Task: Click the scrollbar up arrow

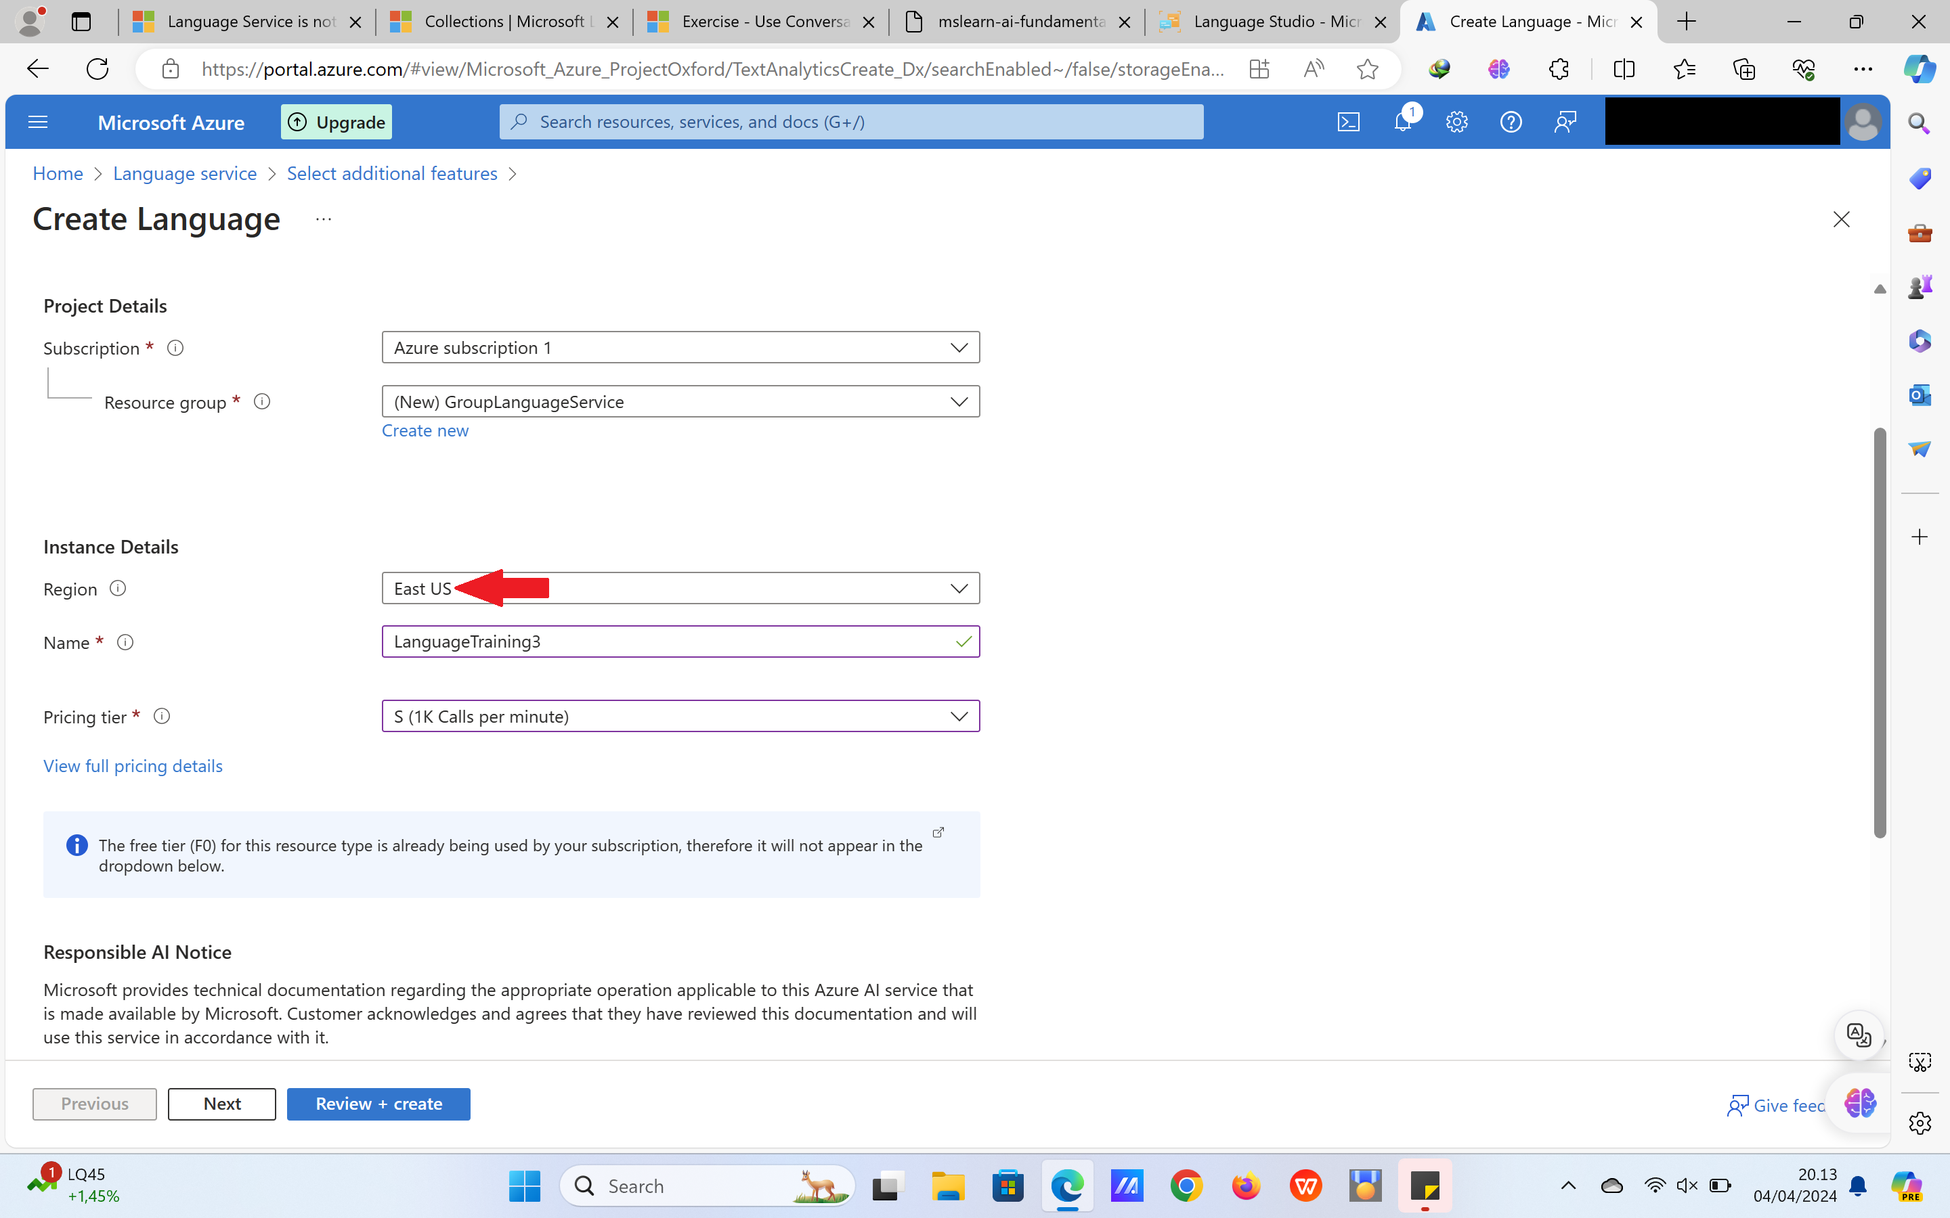Action: coord(1879,289)
